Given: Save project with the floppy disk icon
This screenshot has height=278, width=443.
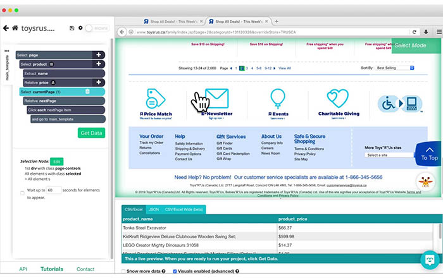Looking at the screenshot, I should point(72,28).
